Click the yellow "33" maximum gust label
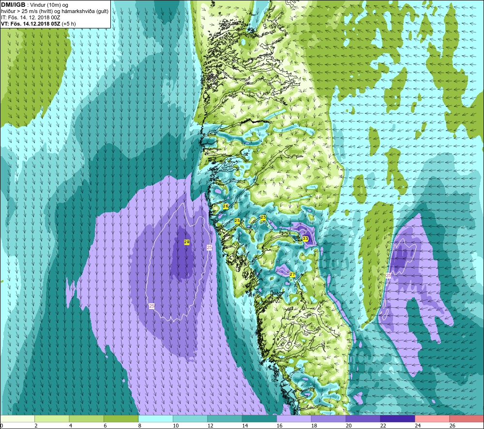Image resolution: width=484 pixels, height=429 pixels. click(x=305, y=238)
